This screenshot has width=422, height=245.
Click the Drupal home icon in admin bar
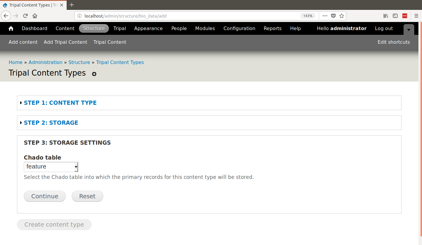point(11,29)
